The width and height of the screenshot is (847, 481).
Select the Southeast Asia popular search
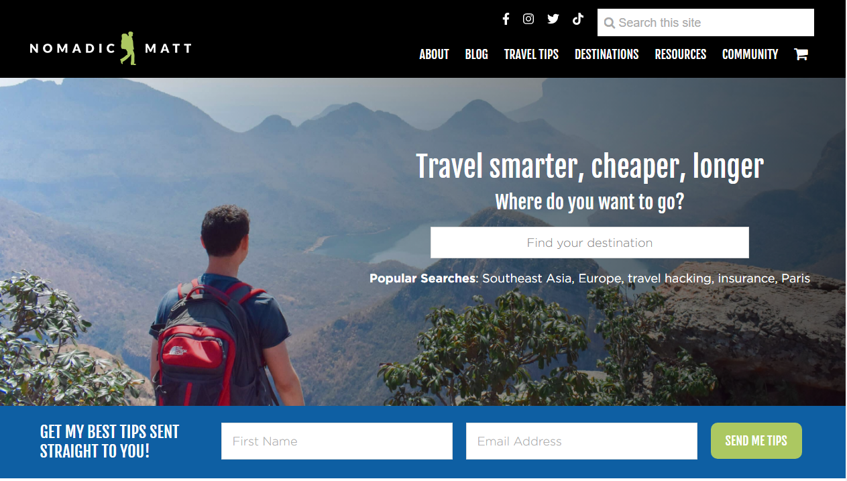pos(526,278)
